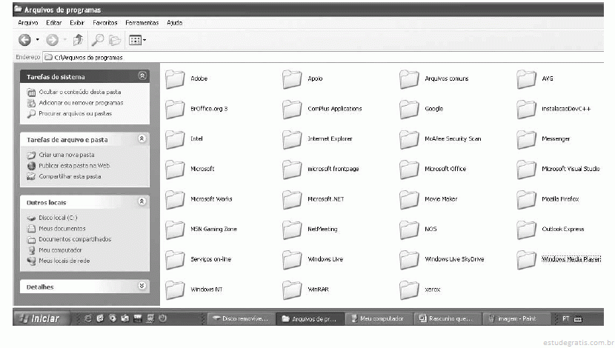Select the McAfee Security Scan folder icon
This screenshot has width=615, height=348.
pyautogui.click(x=409, y=139)
